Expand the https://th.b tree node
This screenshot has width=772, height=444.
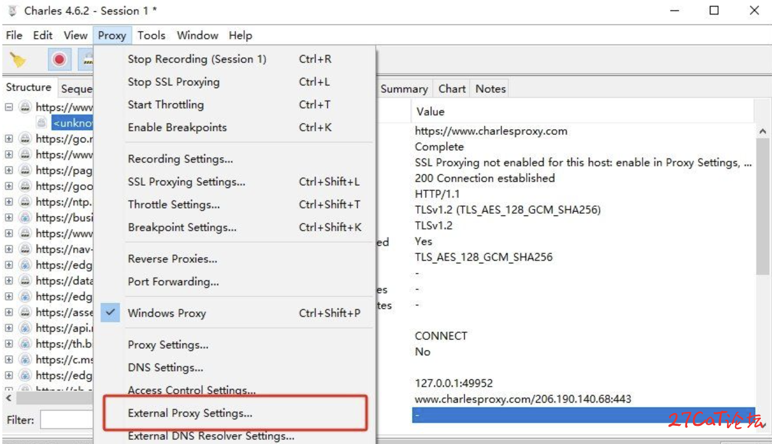[x=9, y=344]
